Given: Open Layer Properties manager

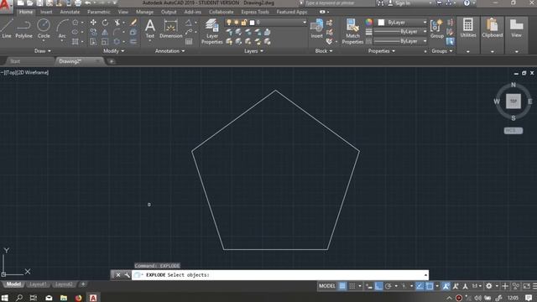Looking at the screenshot, I should pyautogui.click(x=211, y=32).
